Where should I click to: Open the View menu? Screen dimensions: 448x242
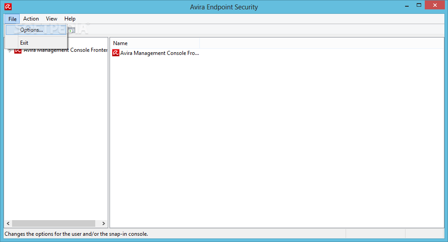[51, 19]
